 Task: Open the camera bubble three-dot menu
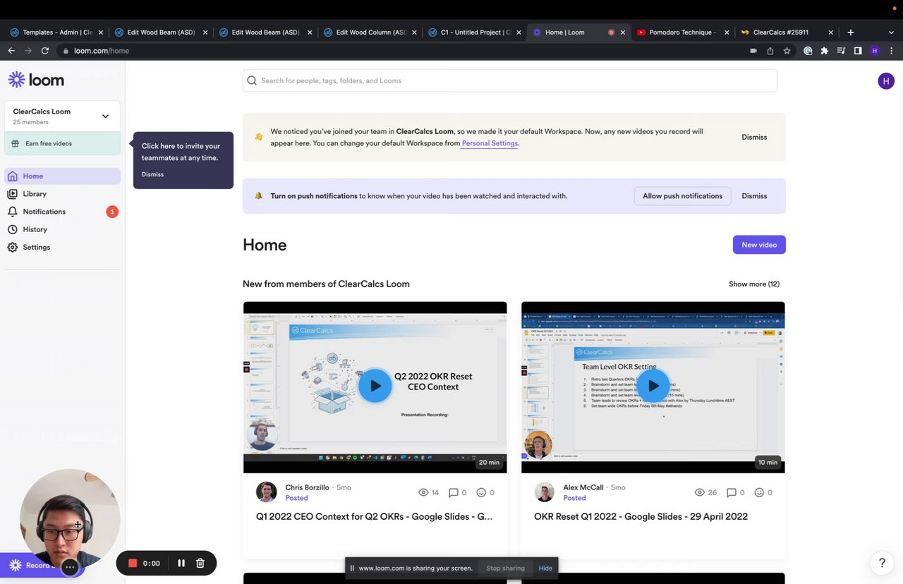[70, 567]
